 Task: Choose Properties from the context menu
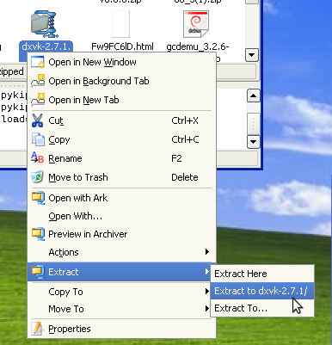tap(121, 329)
